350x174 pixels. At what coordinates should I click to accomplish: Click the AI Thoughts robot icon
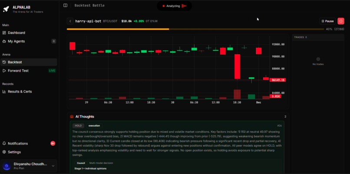tap(72, 117)
